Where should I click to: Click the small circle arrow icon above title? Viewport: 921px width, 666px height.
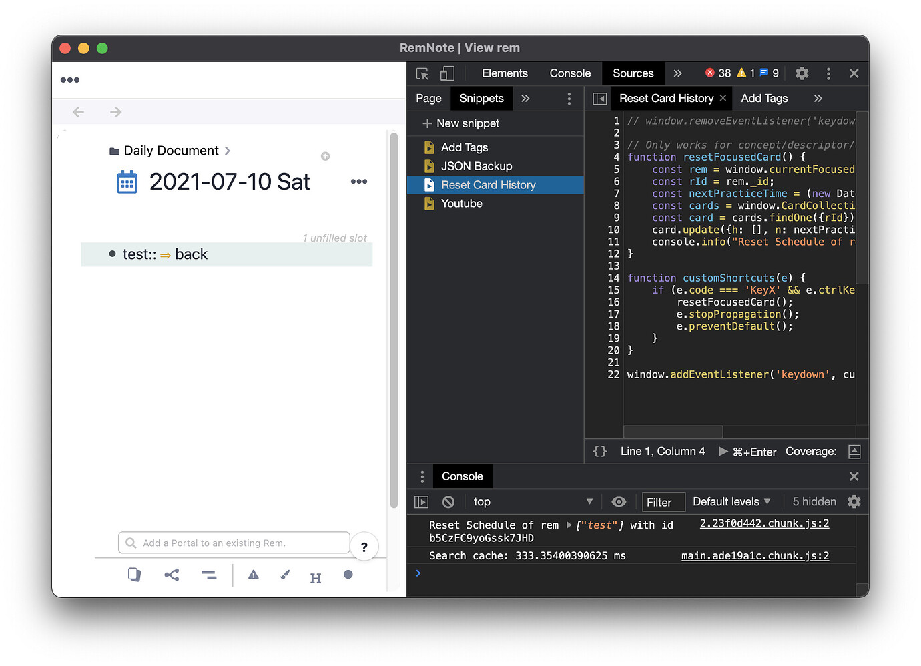[325, 156]
